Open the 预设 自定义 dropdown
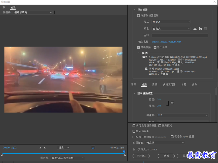Screen dimensions: 218x163 pos(171,29)
